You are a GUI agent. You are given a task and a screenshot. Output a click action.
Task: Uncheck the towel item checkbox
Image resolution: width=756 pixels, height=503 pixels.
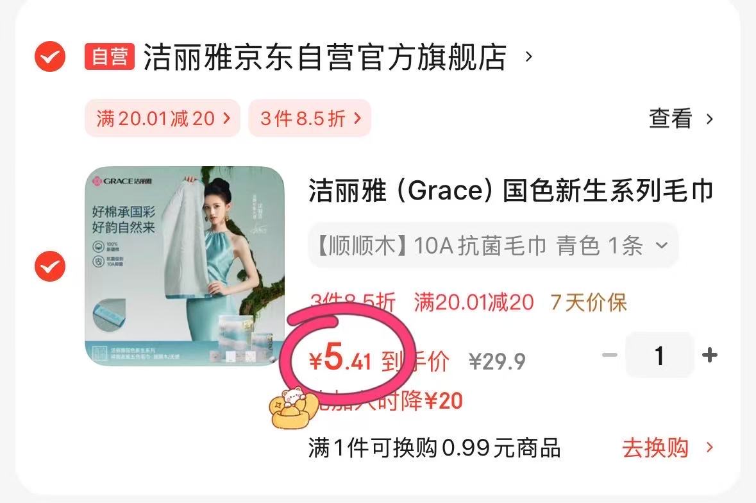tap(49, 266)
